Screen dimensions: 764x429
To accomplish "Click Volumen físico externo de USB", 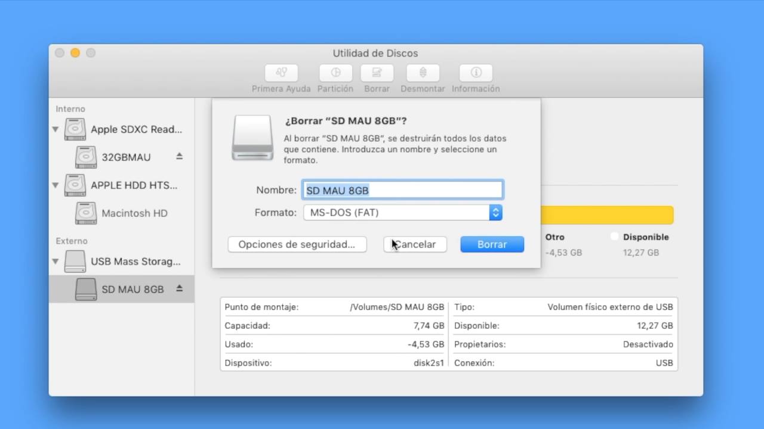I will point(610,307).
